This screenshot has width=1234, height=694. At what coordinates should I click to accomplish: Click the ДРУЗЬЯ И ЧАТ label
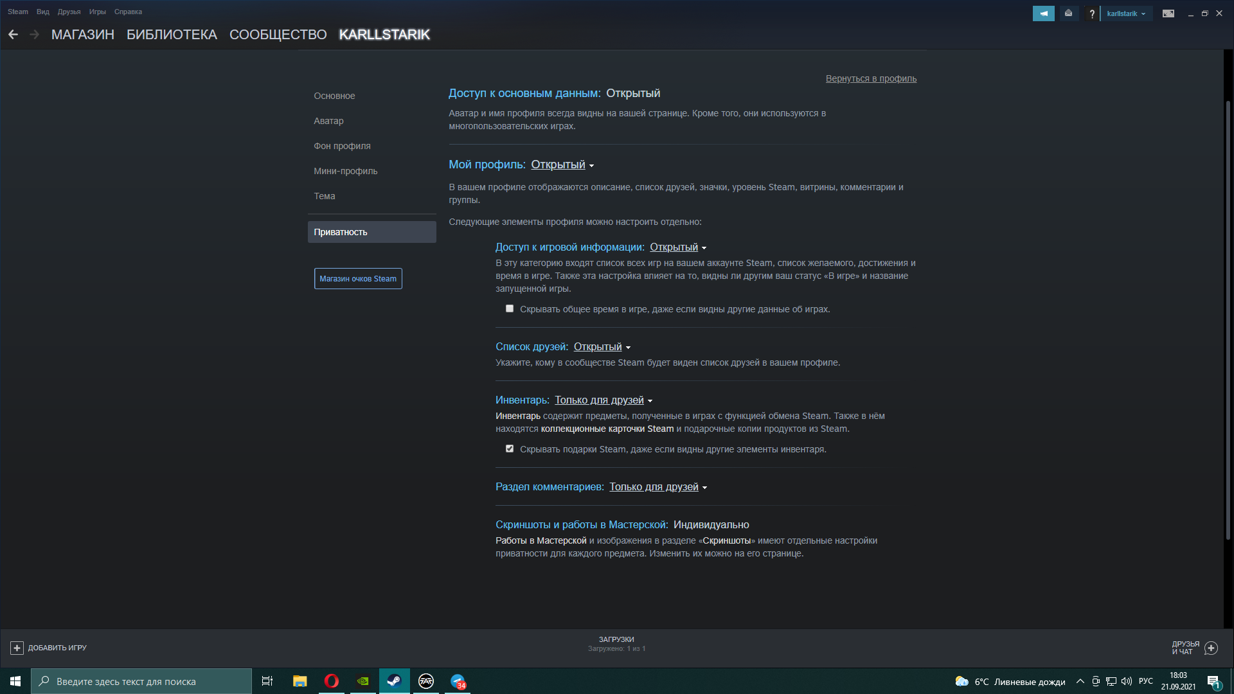[x=1185, y=648]
